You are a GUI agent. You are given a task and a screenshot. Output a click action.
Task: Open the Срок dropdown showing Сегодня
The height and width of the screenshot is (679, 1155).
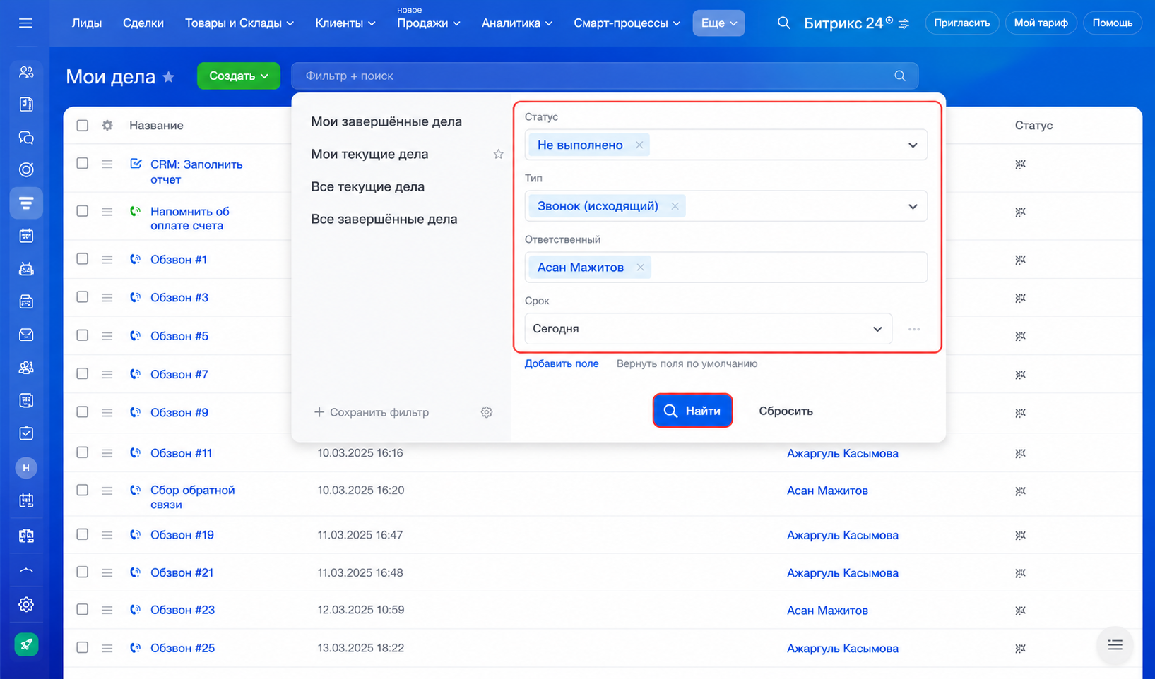click(709, 329)
